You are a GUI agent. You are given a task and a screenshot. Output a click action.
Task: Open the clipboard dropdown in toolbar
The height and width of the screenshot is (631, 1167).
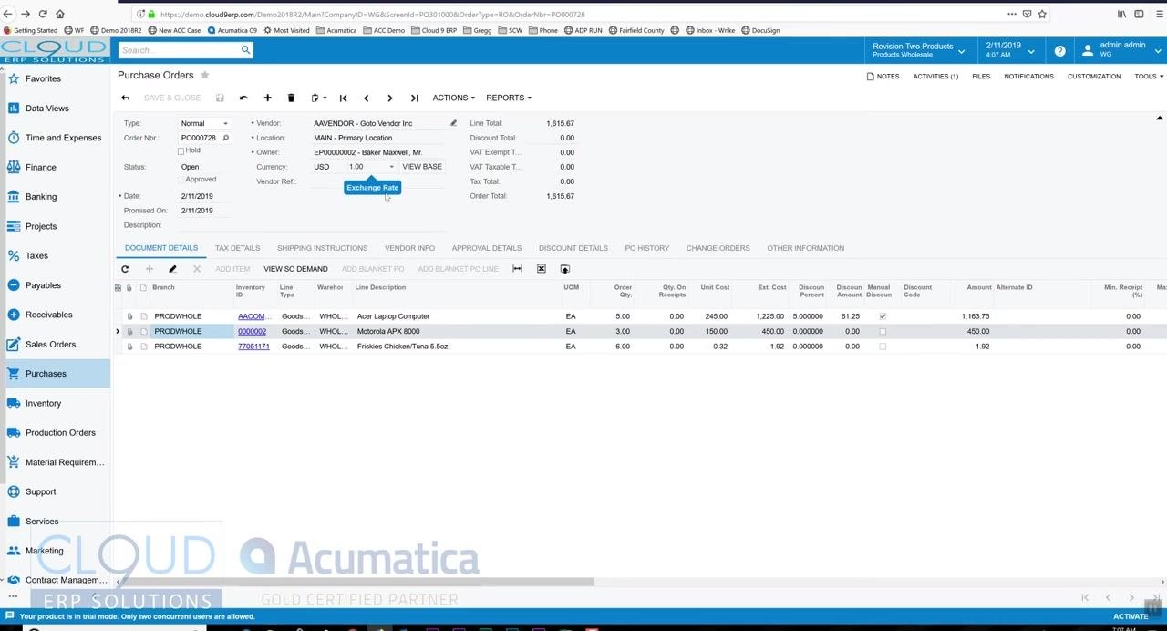click(318, 98)
